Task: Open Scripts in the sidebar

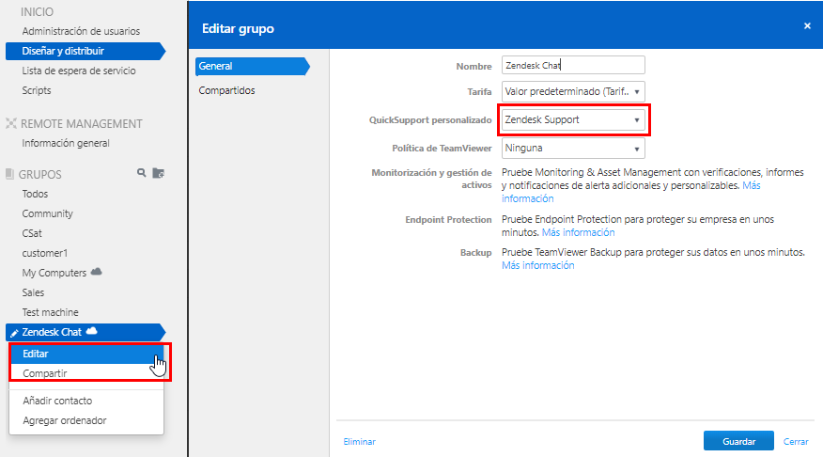Action: [37, 90]
